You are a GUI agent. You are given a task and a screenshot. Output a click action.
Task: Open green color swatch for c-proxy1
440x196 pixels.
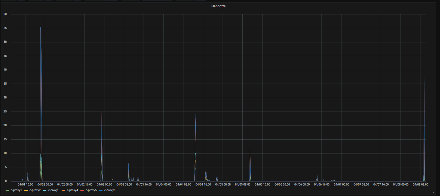click(7, 190)
